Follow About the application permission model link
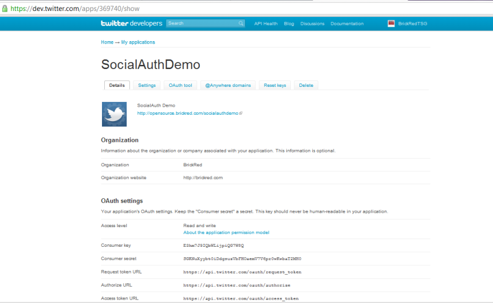This screenshot has height=303, width=493. (x=227, y=232)
